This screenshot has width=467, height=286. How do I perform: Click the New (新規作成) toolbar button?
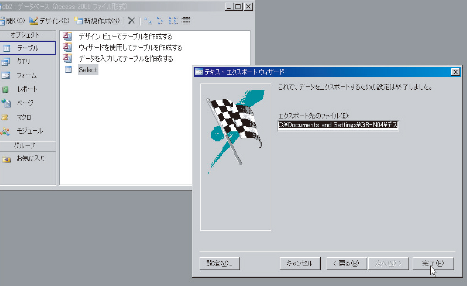tap(97, 21)
